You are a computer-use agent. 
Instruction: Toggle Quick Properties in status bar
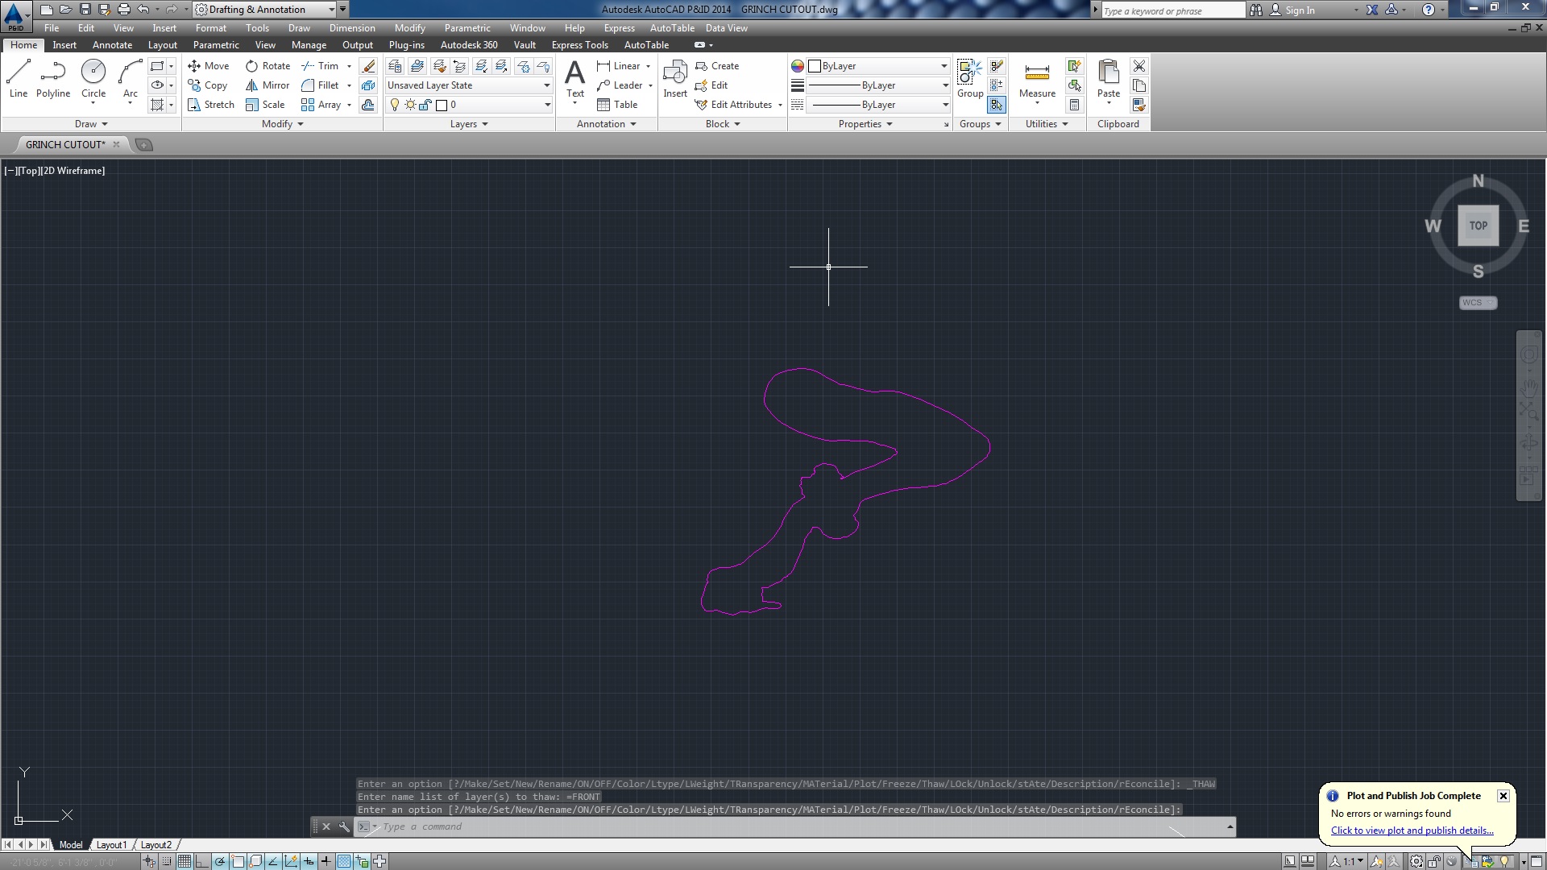pos(362,861)
